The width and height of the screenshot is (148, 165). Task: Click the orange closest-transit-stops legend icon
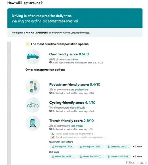pyautogui.click(x=53, y=137)
